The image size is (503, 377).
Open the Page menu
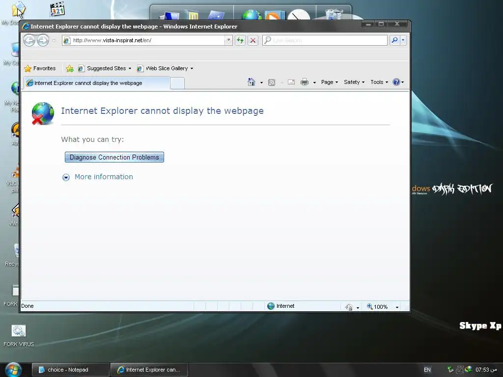(330, 82)
